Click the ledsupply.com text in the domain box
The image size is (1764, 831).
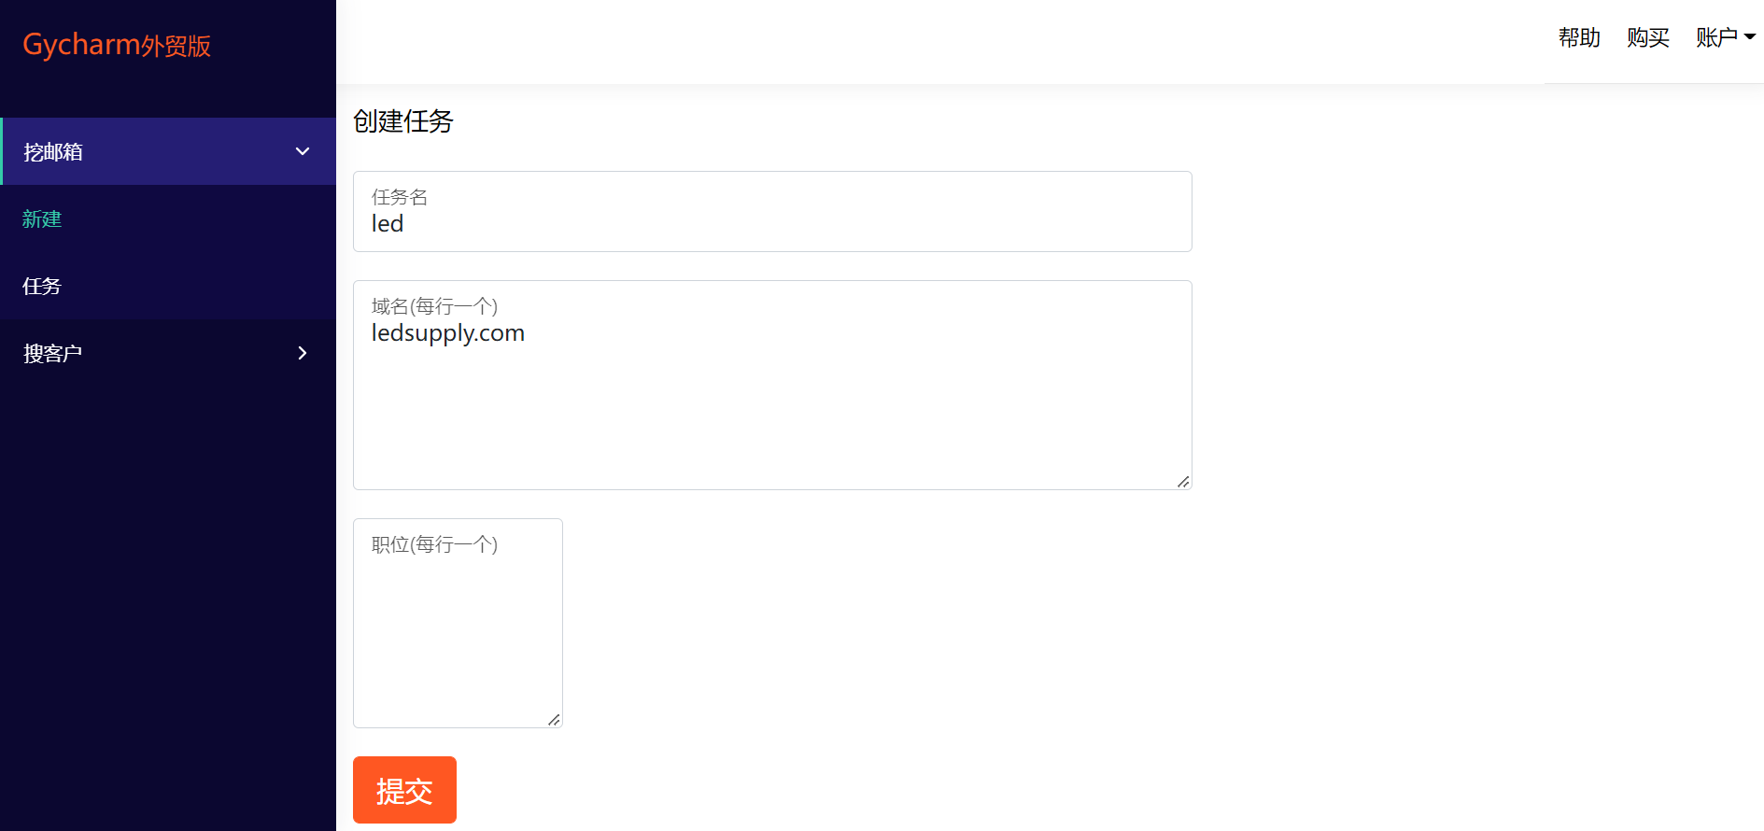point(448,333)
